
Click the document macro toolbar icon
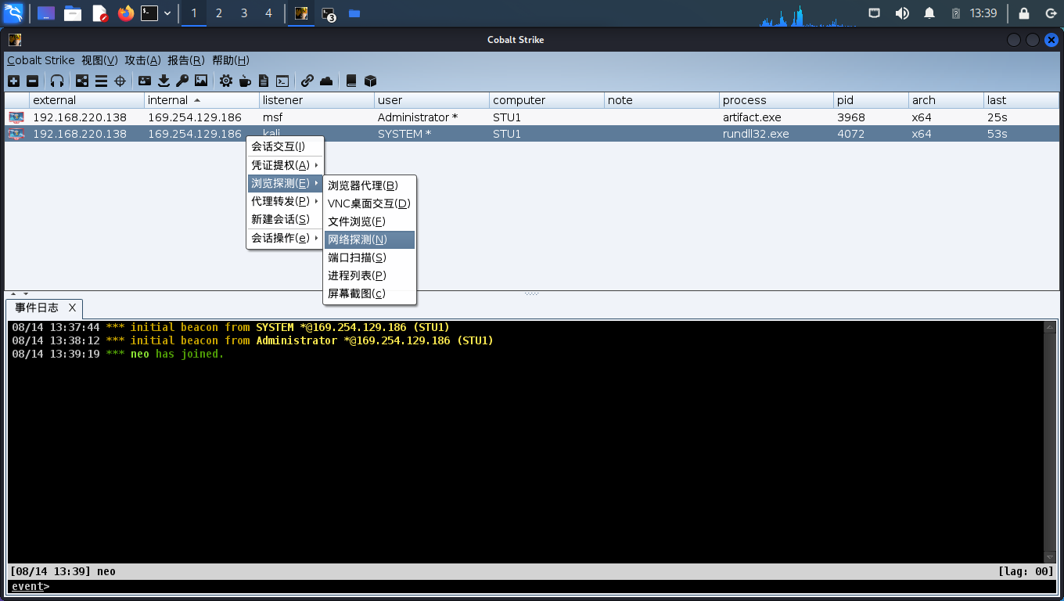click(x=264, y=81)
